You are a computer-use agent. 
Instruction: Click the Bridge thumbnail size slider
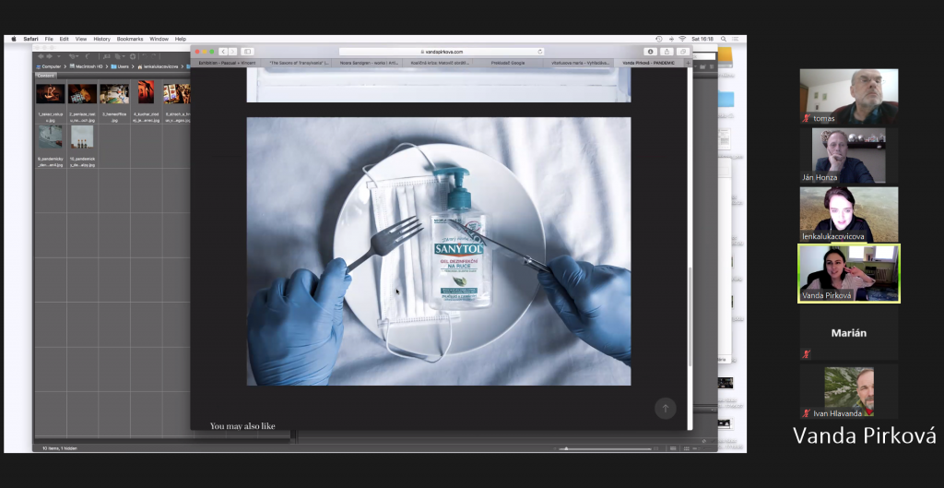click(605, 449)
